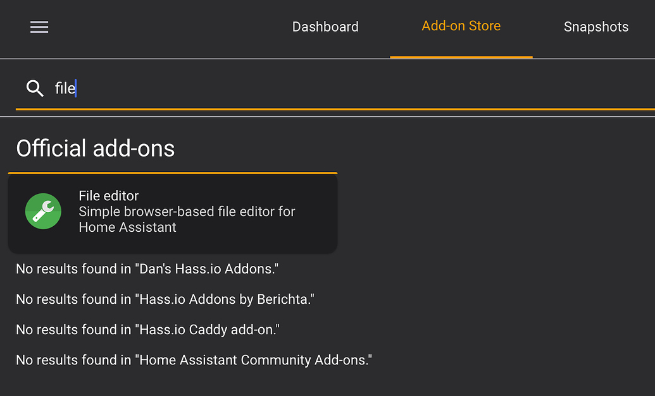Switch to the Dashboard tab
655x396 pixels.
click(x=325, y=27)
